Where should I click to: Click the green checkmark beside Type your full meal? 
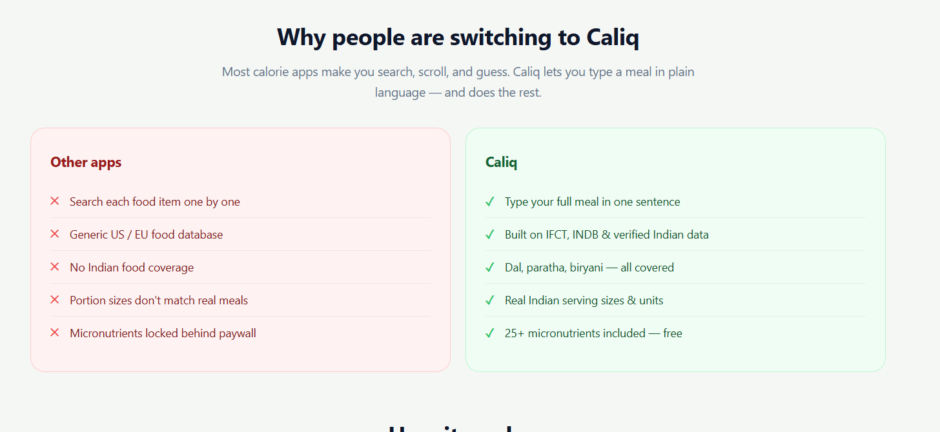pyautogui.click(x=490, y=202)
